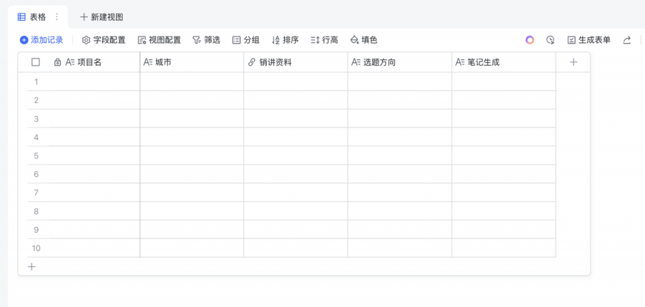
Task: Select row number 4
Action: (36, 137)
